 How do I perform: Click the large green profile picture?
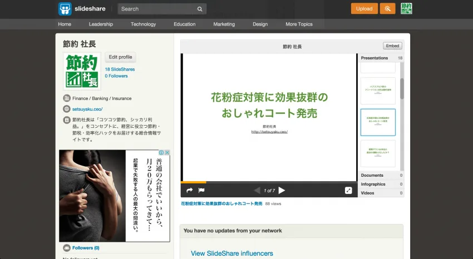click(82, 71)
